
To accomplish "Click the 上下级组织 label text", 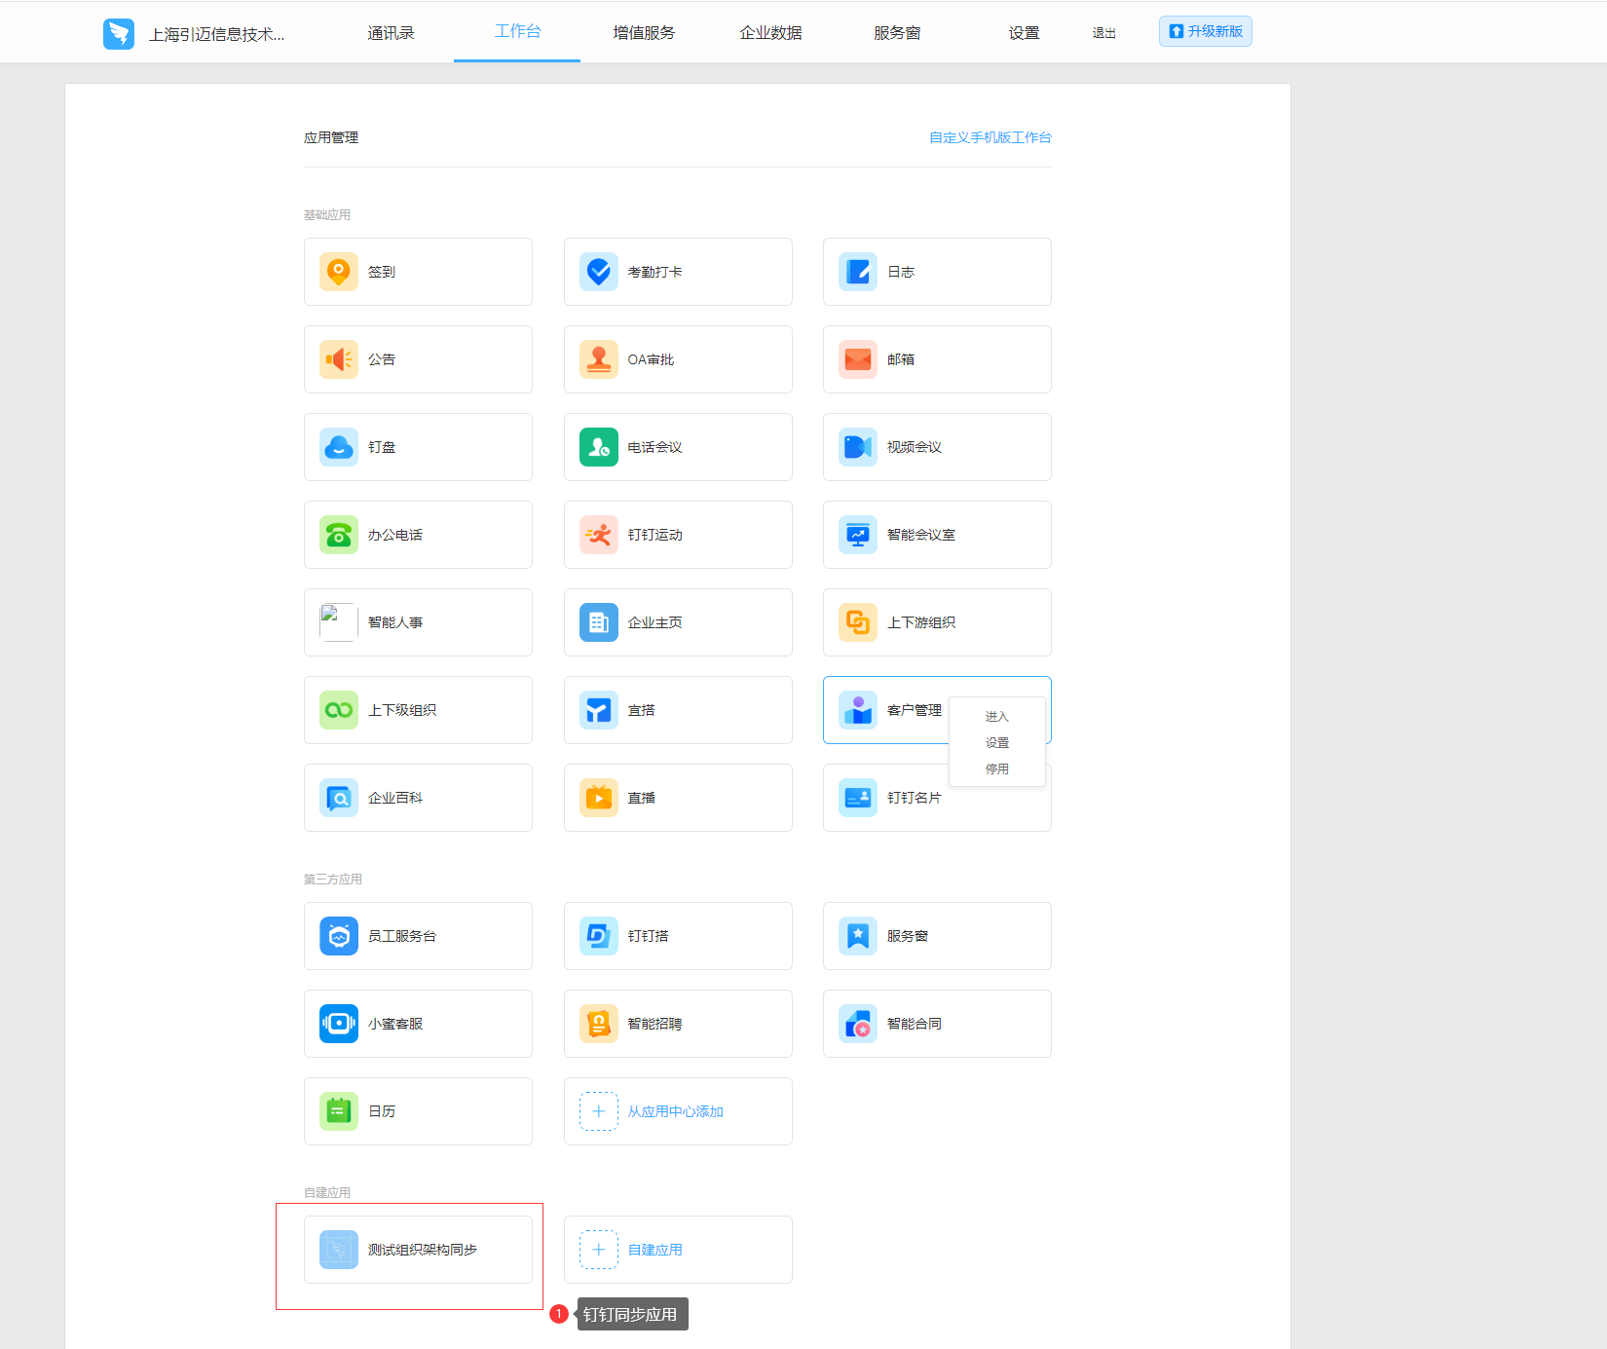I will point(402,710).
